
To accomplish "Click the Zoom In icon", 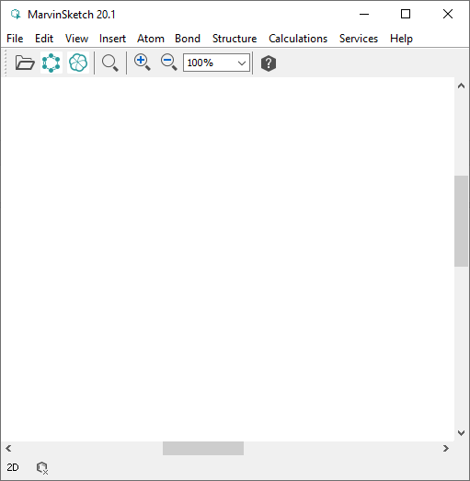I will pyautogui.click(x=143, y=63).
